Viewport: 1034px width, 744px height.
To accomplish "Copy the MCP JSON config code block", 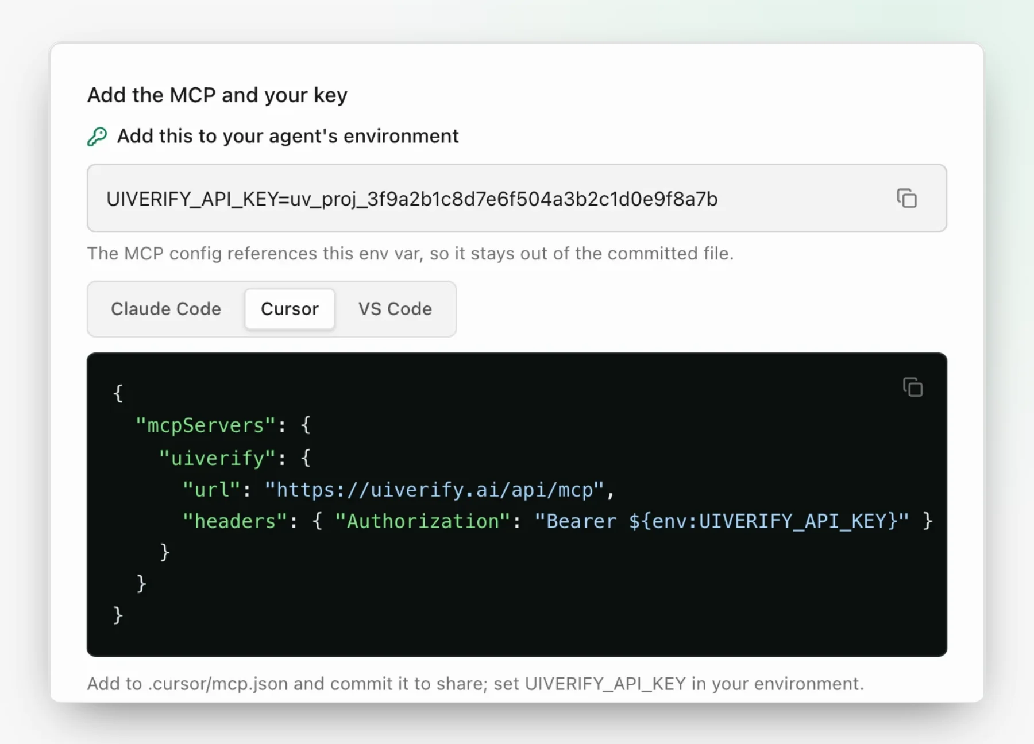I will (x=912, y=387).
